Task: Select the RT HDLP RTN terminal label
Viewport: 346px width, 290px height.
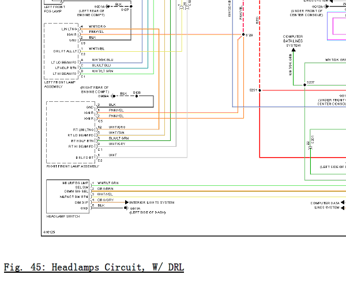Action: pos(82,141)
